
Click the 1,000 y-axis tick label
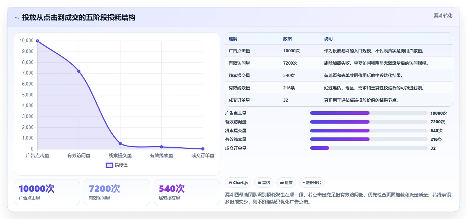point(28,138)
